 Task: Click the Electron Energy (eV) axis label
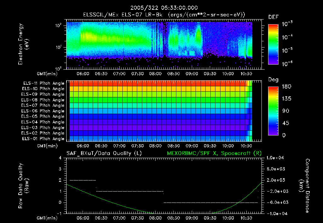(23, 44)
